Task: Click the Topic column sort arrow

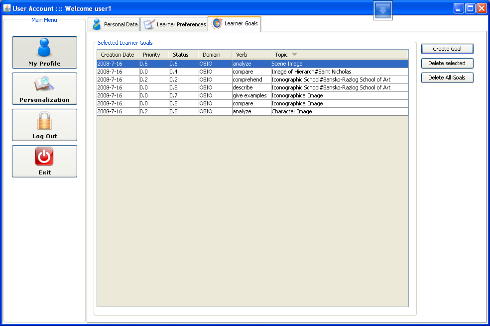Action: point(294,55)
